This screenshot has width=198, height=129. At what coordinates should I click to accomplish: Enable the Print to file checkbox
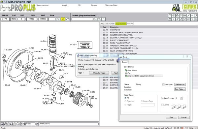[163, 84]
